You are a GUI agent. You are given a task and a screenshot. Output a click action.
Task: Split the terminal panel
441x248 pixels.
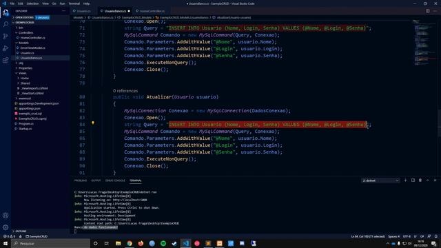coord(413,180)
